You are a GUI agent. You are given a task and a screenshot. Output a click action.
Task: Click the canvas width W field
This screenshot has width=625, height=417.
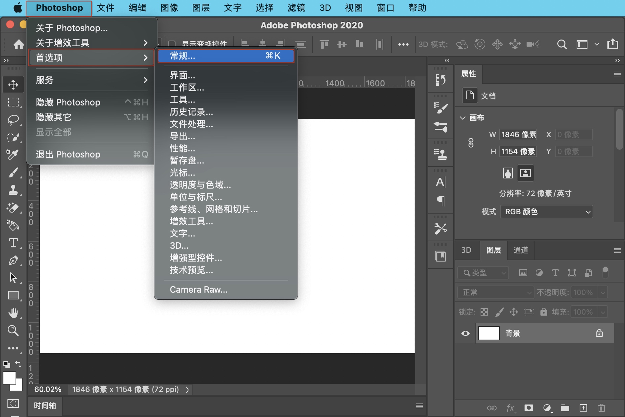click(x=518, y=134)
